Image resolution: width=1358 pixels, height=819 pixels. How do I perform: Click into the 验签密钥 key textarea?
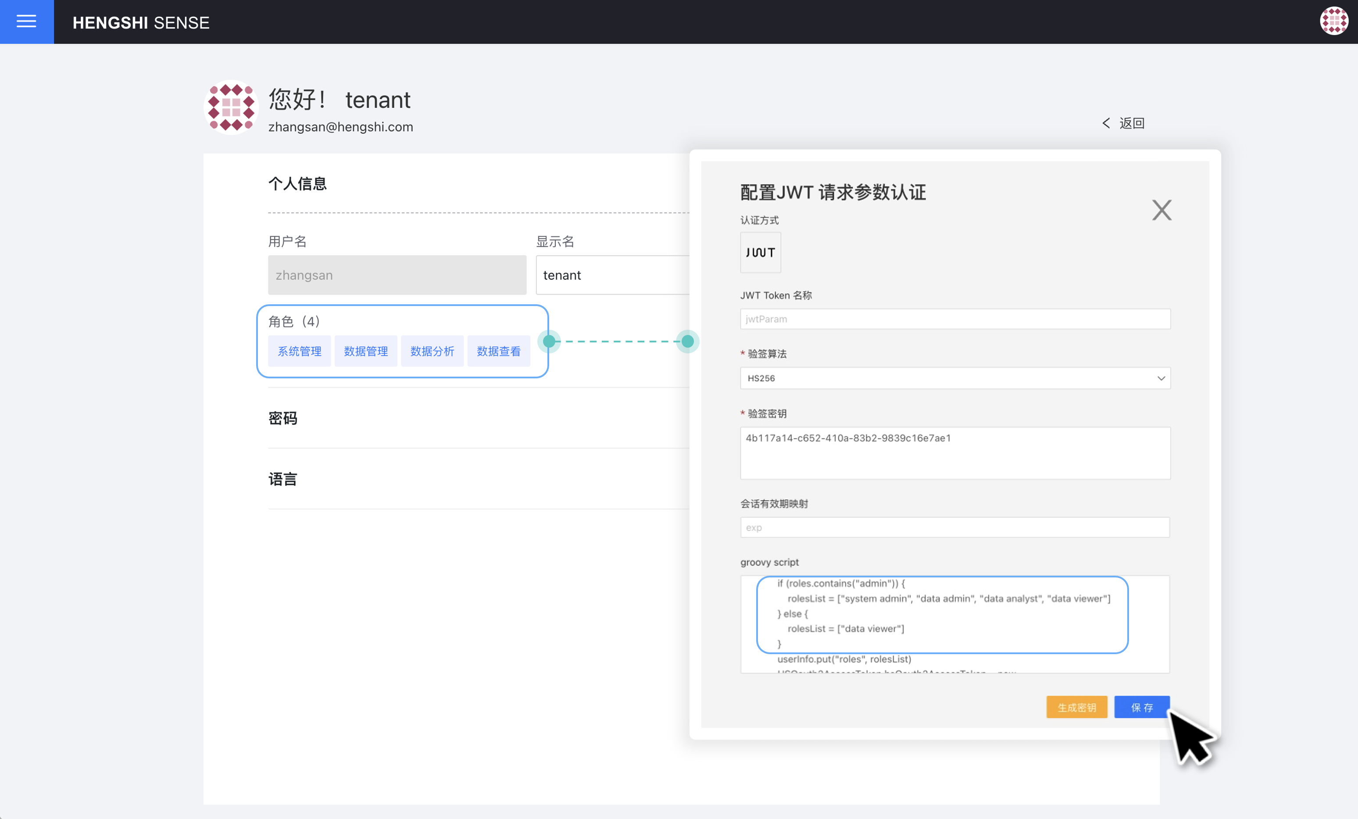pyautogui.click(x=954, y=453)
